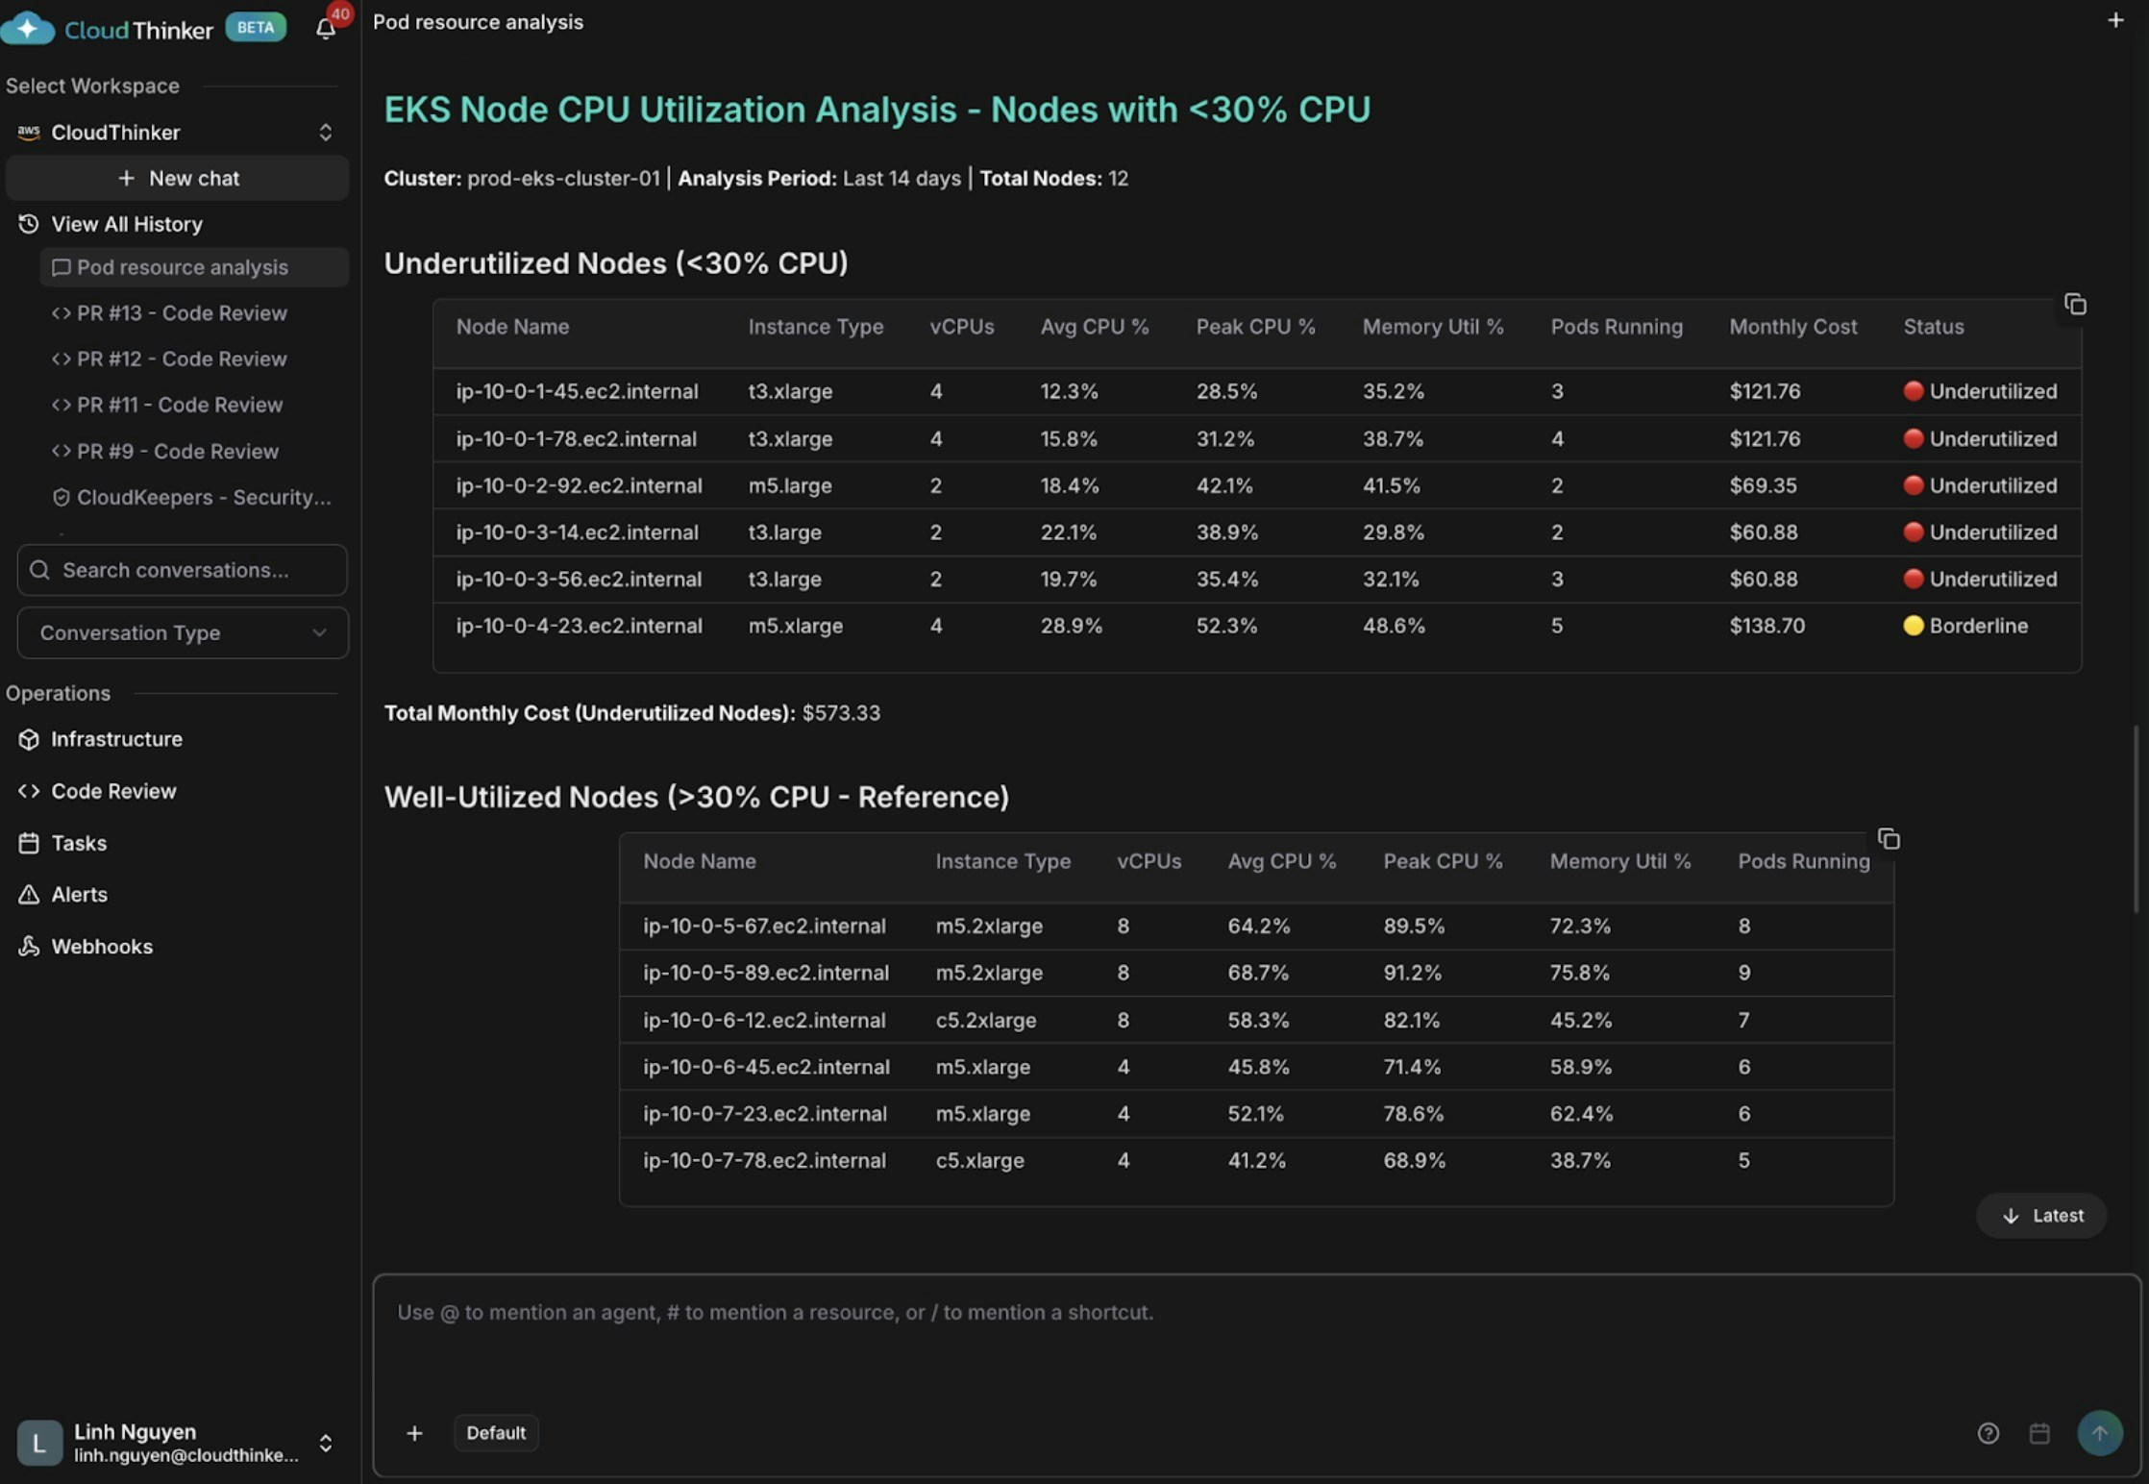Open the Tasks section
The width and height of the screenshot is (2149, 1484).
(x=77, y=842)
